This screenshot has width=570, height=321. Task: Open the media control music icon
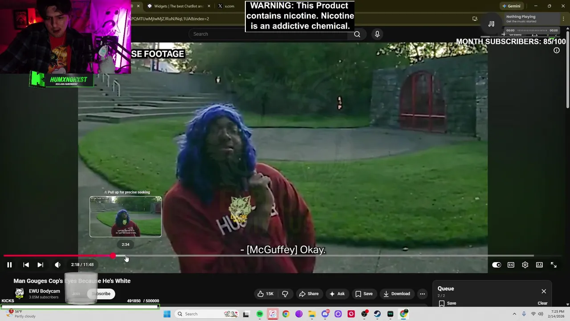point(491,24)
